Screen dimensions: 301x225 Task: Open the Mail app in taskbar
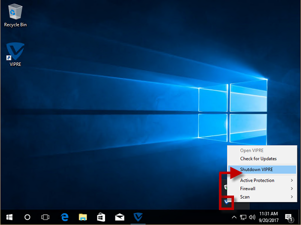click(x=119, y=217)
